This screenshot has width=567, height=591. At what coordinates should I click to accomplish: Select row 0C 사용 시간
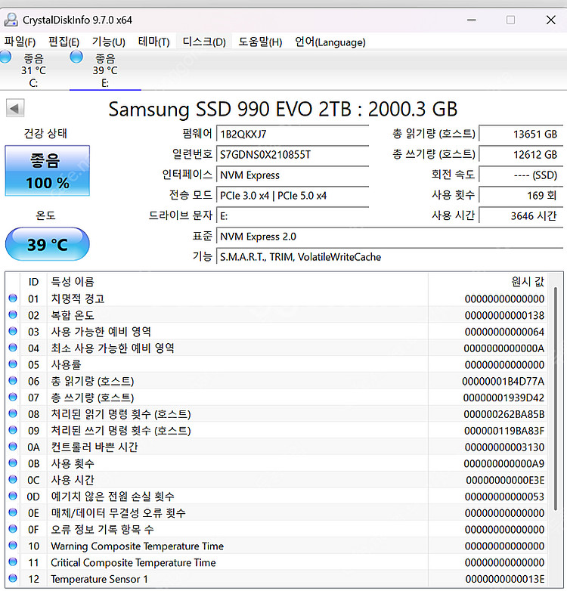[277, 480]
